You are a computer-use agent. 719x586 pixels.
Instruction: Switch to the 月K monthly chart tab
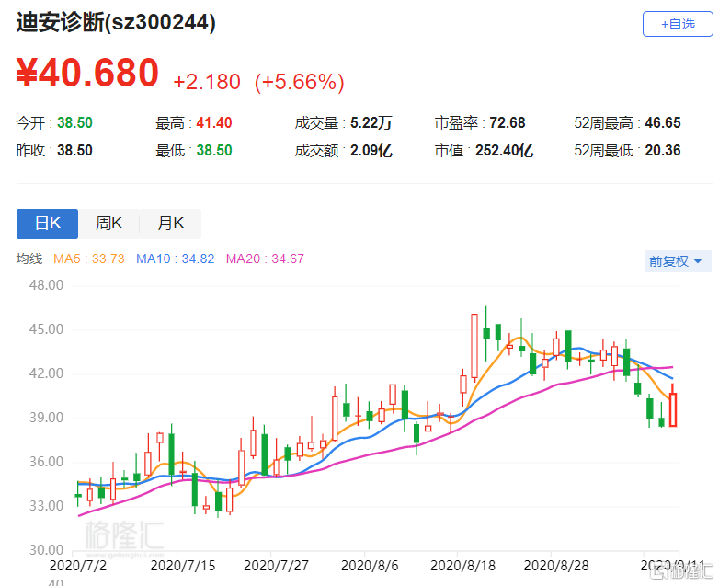[x=171, y=224]
